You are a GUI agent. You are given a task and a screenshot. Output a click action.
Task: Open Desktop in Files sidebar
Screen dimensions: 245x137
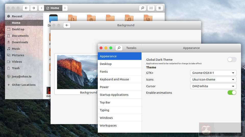coord(24,29)
